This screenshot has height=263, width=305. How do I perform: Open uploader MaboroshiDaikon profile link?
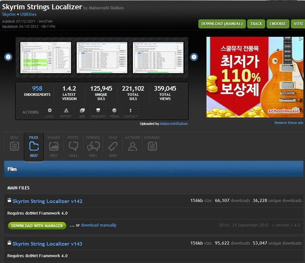pos(174,123)
